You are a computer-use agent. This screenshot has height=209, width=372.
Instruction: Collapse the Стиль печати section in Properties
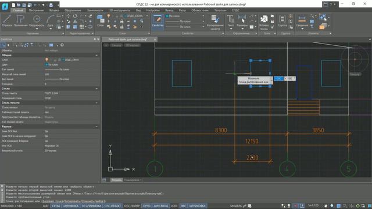pos(96,103)
